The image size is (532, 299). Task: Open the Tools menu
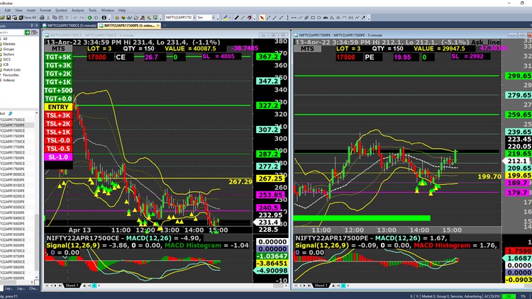click(93, 11)
